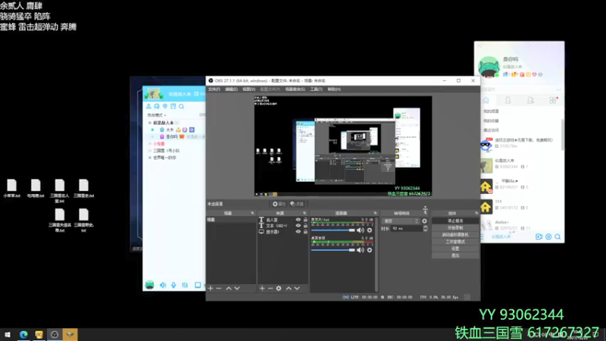Click the microphone icon at the YY channel window bottom
This screenshot has width=606, height=341.
(x=173, y=285)
